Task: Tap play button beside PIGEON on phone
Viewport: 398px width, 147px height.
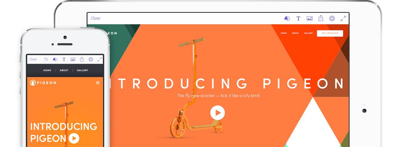Action: point(74,138)
